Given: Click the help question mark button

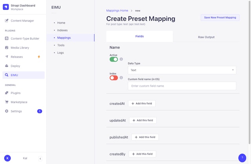Looking at the screenshot, I should (x=242, y=157).
